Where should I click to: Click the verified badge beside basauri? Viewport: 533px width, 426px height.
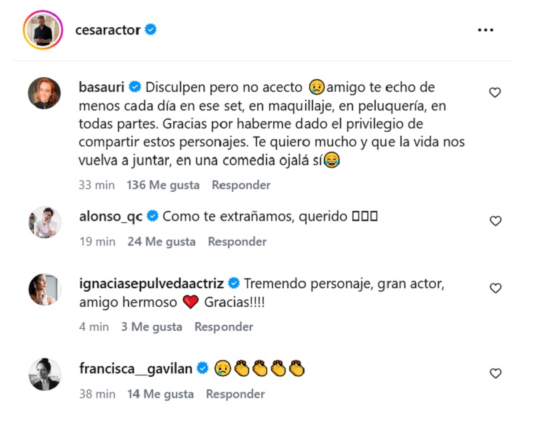pyautogui.click(x=135, y=87)
